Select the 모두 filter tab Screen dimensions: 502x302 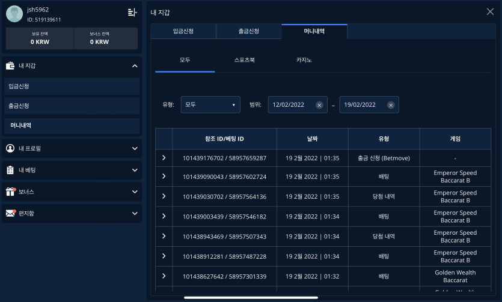(185, 60)
